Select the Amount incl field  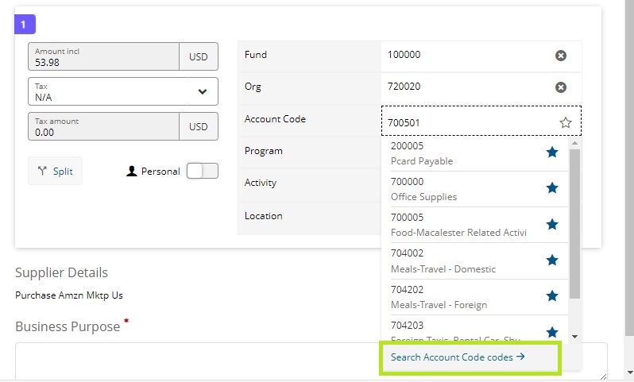(x=103, y=56)
